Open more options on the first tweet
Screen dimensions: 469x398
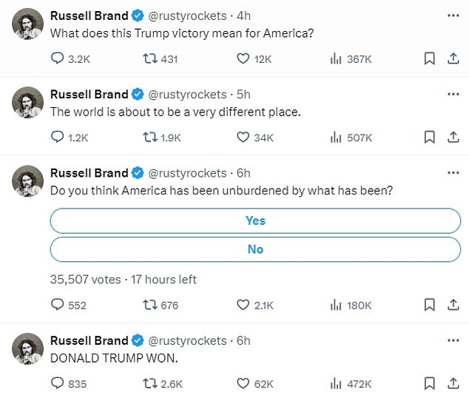point(453,15)
